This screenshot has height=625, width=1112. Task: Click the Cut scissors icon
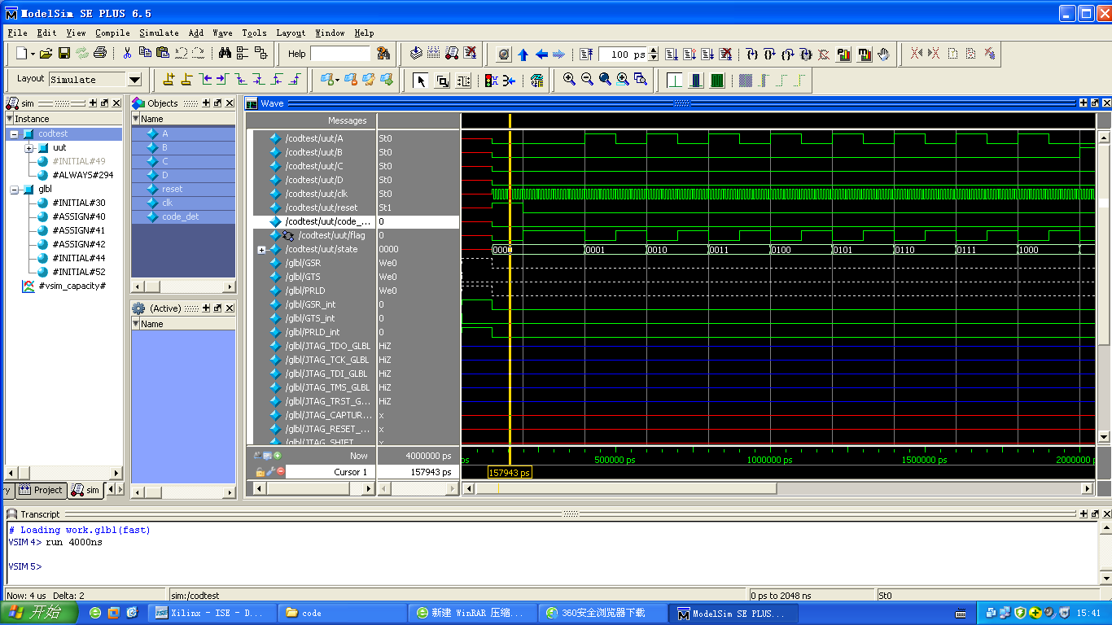[x=127, y=54]
